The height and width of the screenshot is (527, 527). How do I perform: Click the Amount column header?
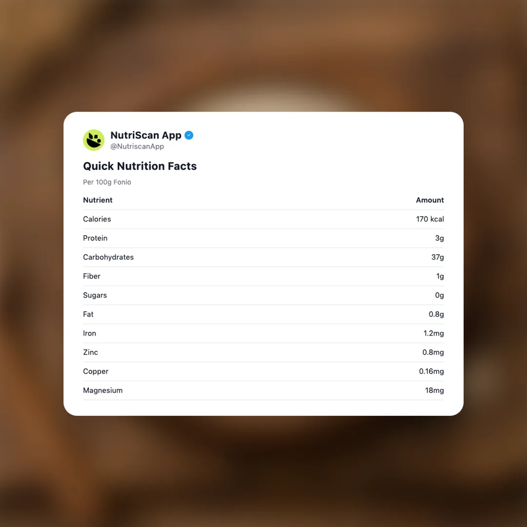429,200
